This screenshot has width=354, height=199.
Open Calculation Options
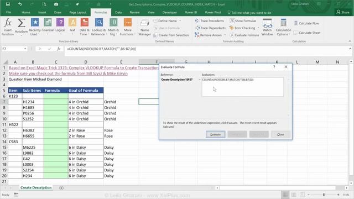coord(283,27)
